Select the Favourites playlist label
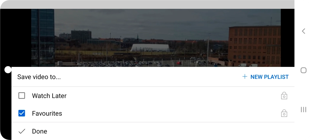 pos(47,113)
